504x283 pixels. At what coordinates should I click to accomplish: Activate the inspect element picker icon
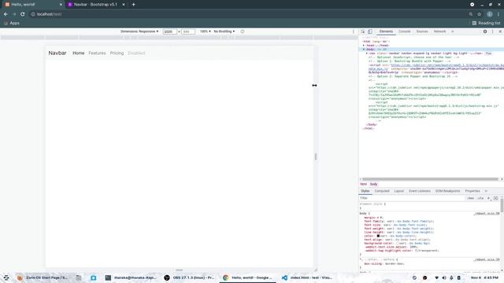coord(362,31)
